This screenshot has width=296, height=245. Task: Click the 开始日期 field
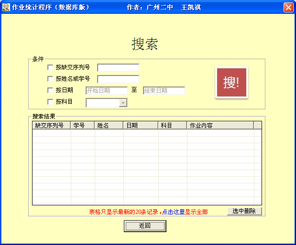107,91
